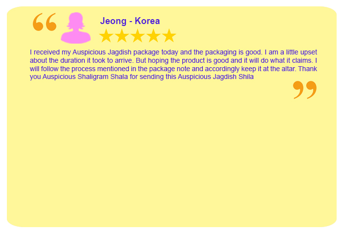343x234 pixels.
Task: Select the pink female avatar icon
Action: pos(75,28)
